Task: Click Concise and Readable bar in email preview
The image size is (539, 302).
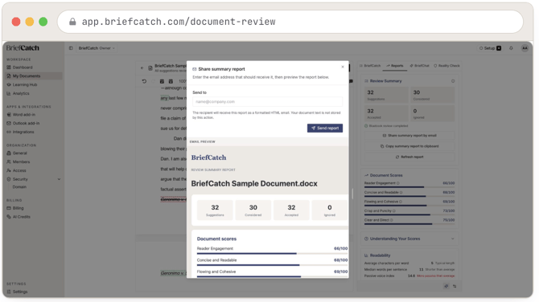Action: tap(272, 265)
